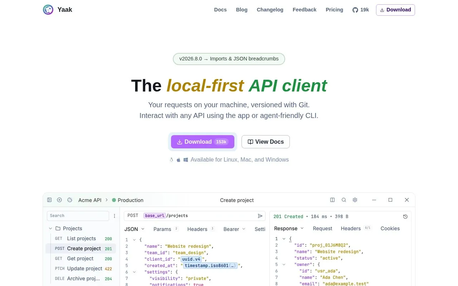Click the Linux penguin icon
Screen dimensions: 458x286
(x=171, y=160)
